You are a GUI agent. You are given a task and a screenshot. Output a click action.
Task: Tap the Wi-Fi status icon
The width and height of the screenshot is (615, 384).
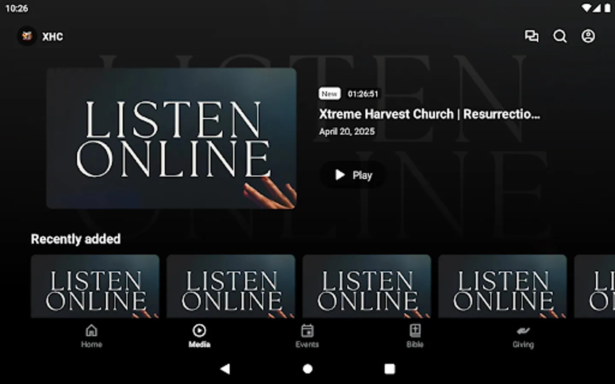(x=586, y=8)
